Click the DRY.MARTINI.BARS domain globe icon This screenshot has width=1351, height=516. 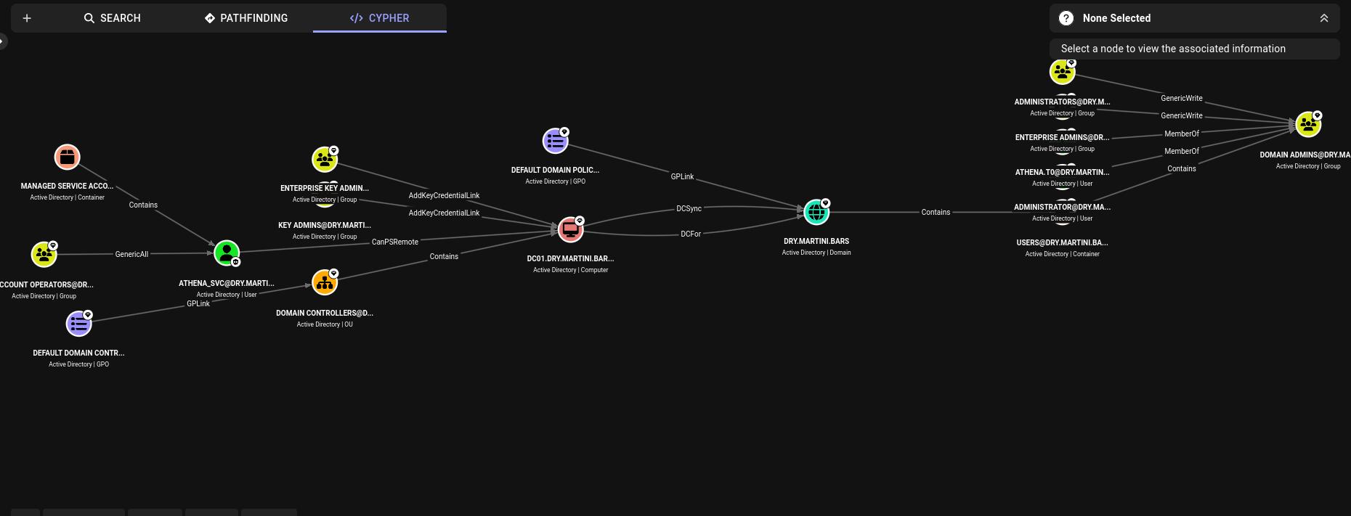pos(816,212)
